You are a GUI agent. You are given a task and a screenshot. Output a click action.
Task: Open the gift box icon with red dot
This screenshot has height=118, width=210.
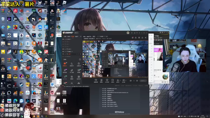click(x=133, y=38)
